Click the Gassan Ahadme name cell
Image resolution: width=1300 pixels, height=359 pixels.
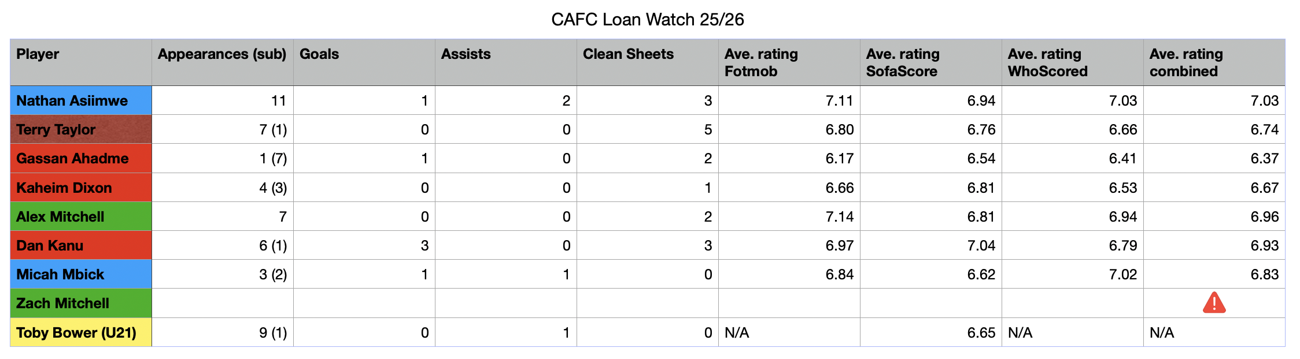pyautogui.click(x=81, y=158)
